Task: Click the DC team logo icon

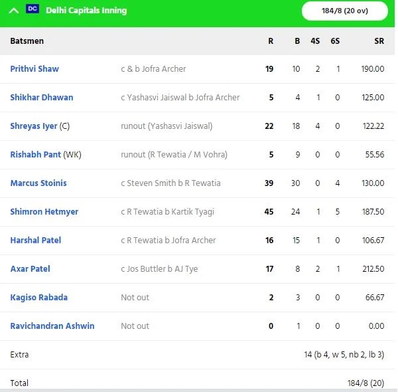Action: [33, 9]
